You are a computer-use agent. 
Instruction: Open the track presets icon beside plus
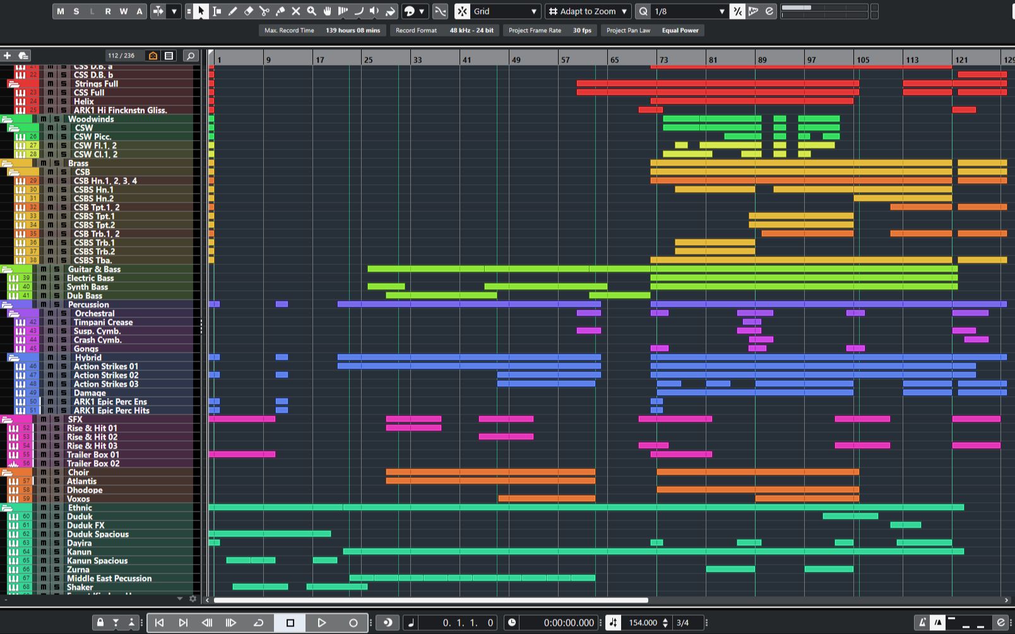23,56
